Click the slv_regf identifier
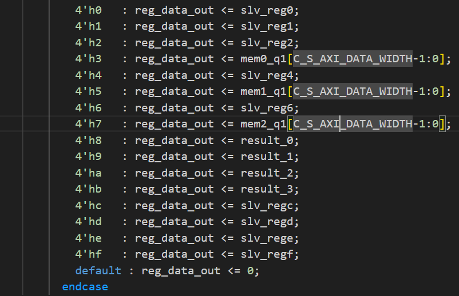Screen dimensions: 459x296 pyautogui.click(x=267, y=254)
